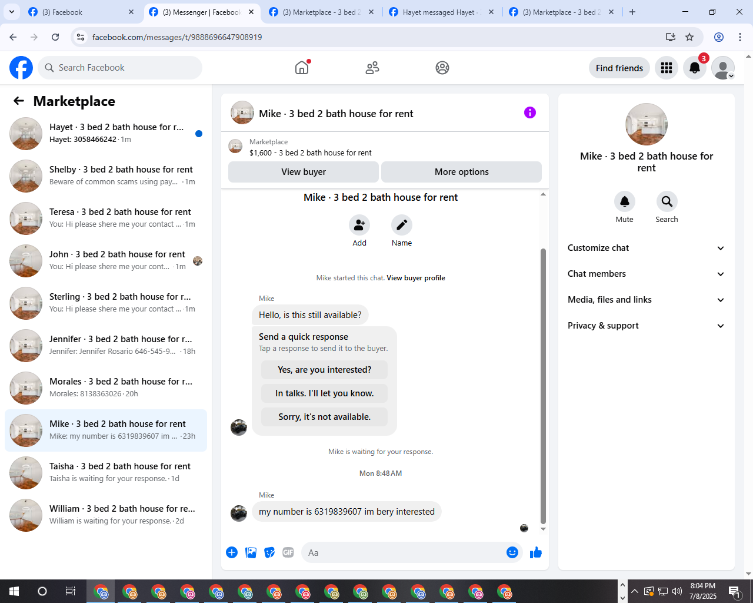
Task: Click the Facebook logo
Action: (21, 68)
